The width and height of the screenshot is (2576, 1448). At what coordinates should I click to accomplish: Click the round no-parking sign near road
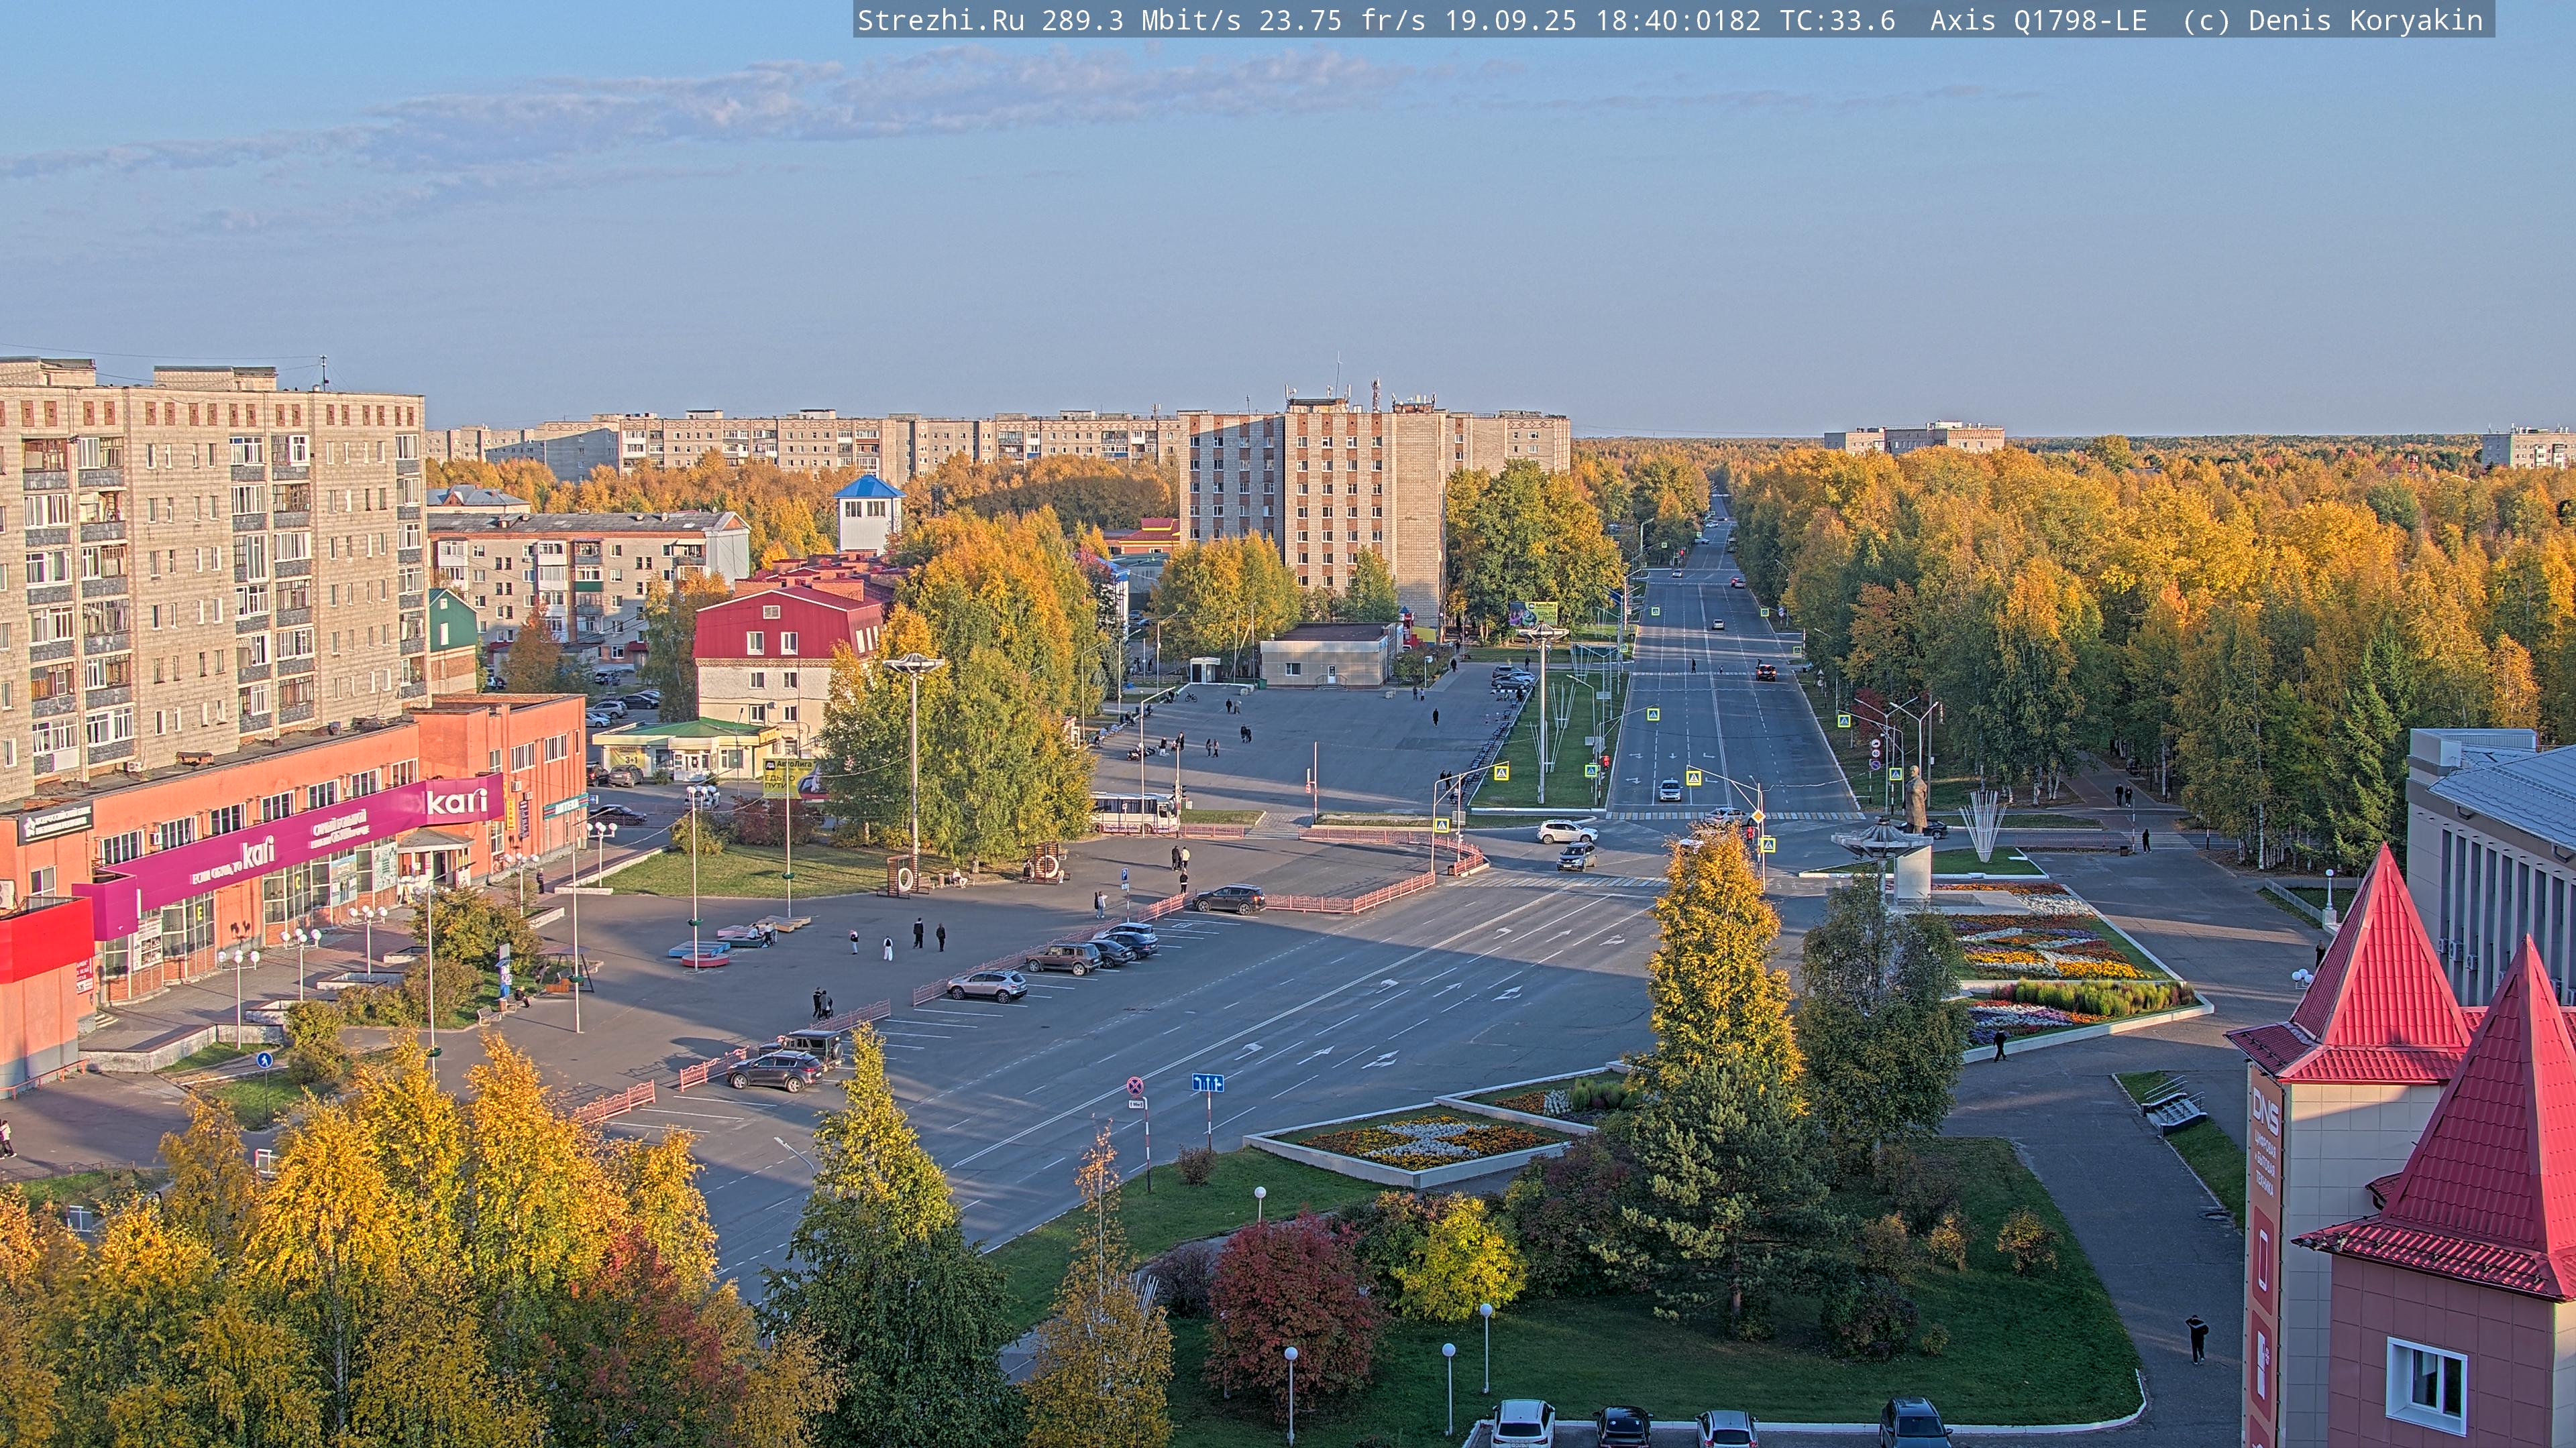pos(1135,1085)
